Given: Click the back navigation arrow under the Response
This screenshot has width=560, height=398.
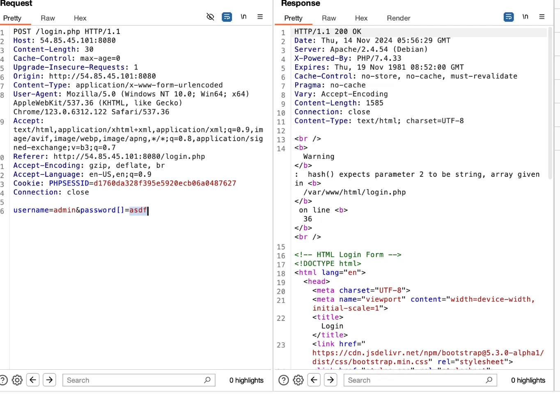Looking at the screenshot, I should click(314, 380).
